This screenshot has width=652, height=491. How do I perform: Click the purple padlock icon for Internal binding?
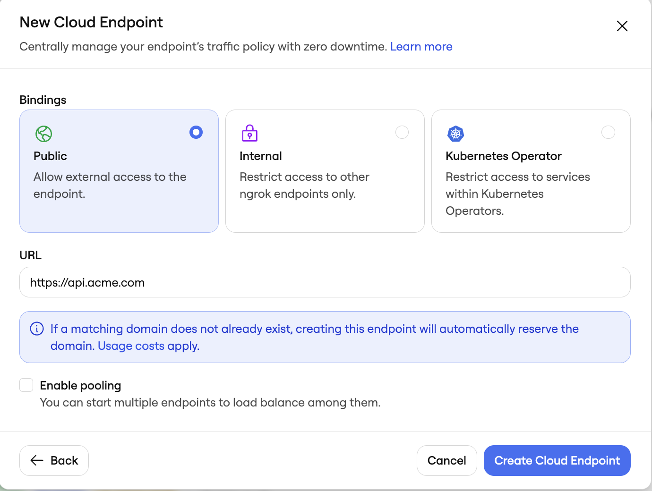(x=249, y=134)
